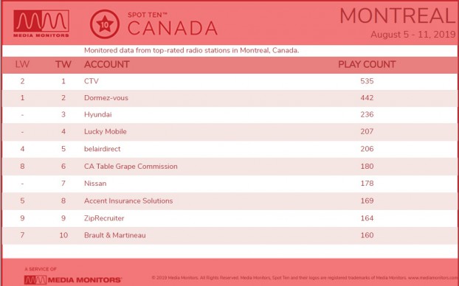The height and width of the screenshot is (286, 459).
Task: Select the TW column header
Action: pyautogui.click(x=63, y=64)
